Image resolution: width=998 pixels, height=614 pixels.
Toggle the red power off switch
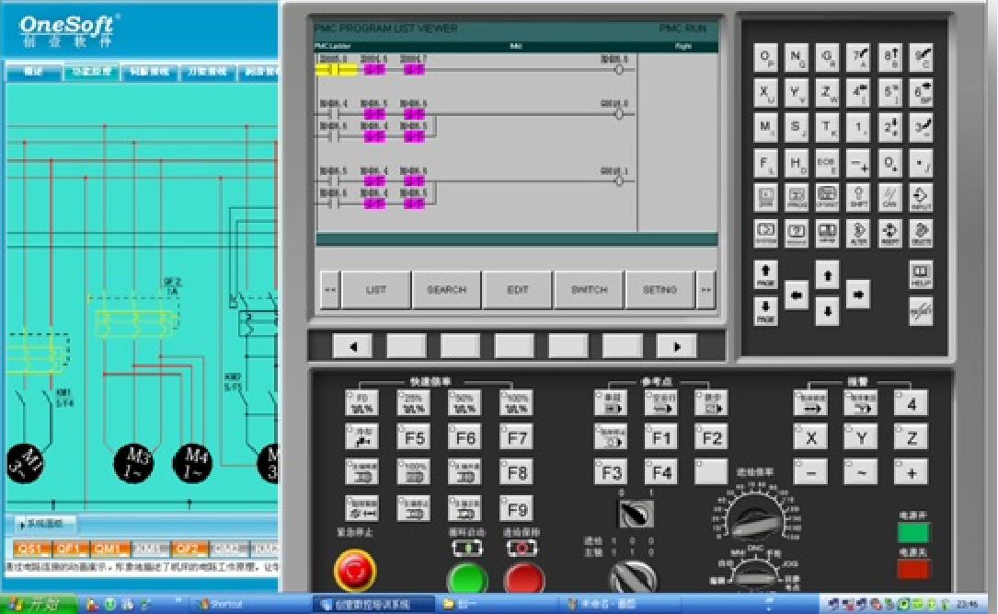[912, 569]
